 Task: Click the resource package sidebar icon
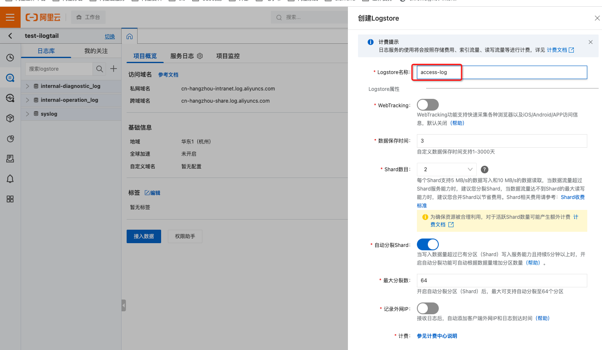10,118
